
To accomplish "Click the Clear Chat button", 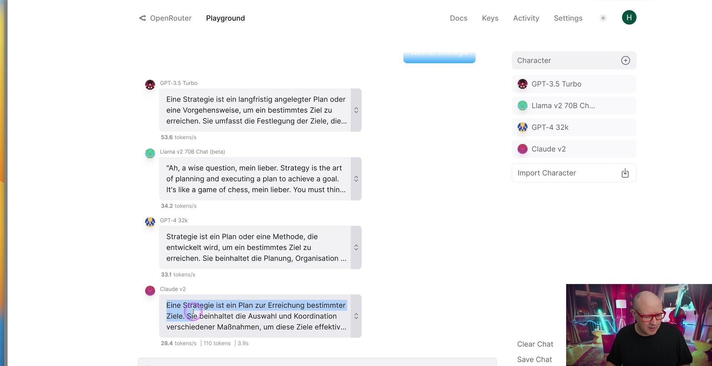I will click(x=535, y=344).
